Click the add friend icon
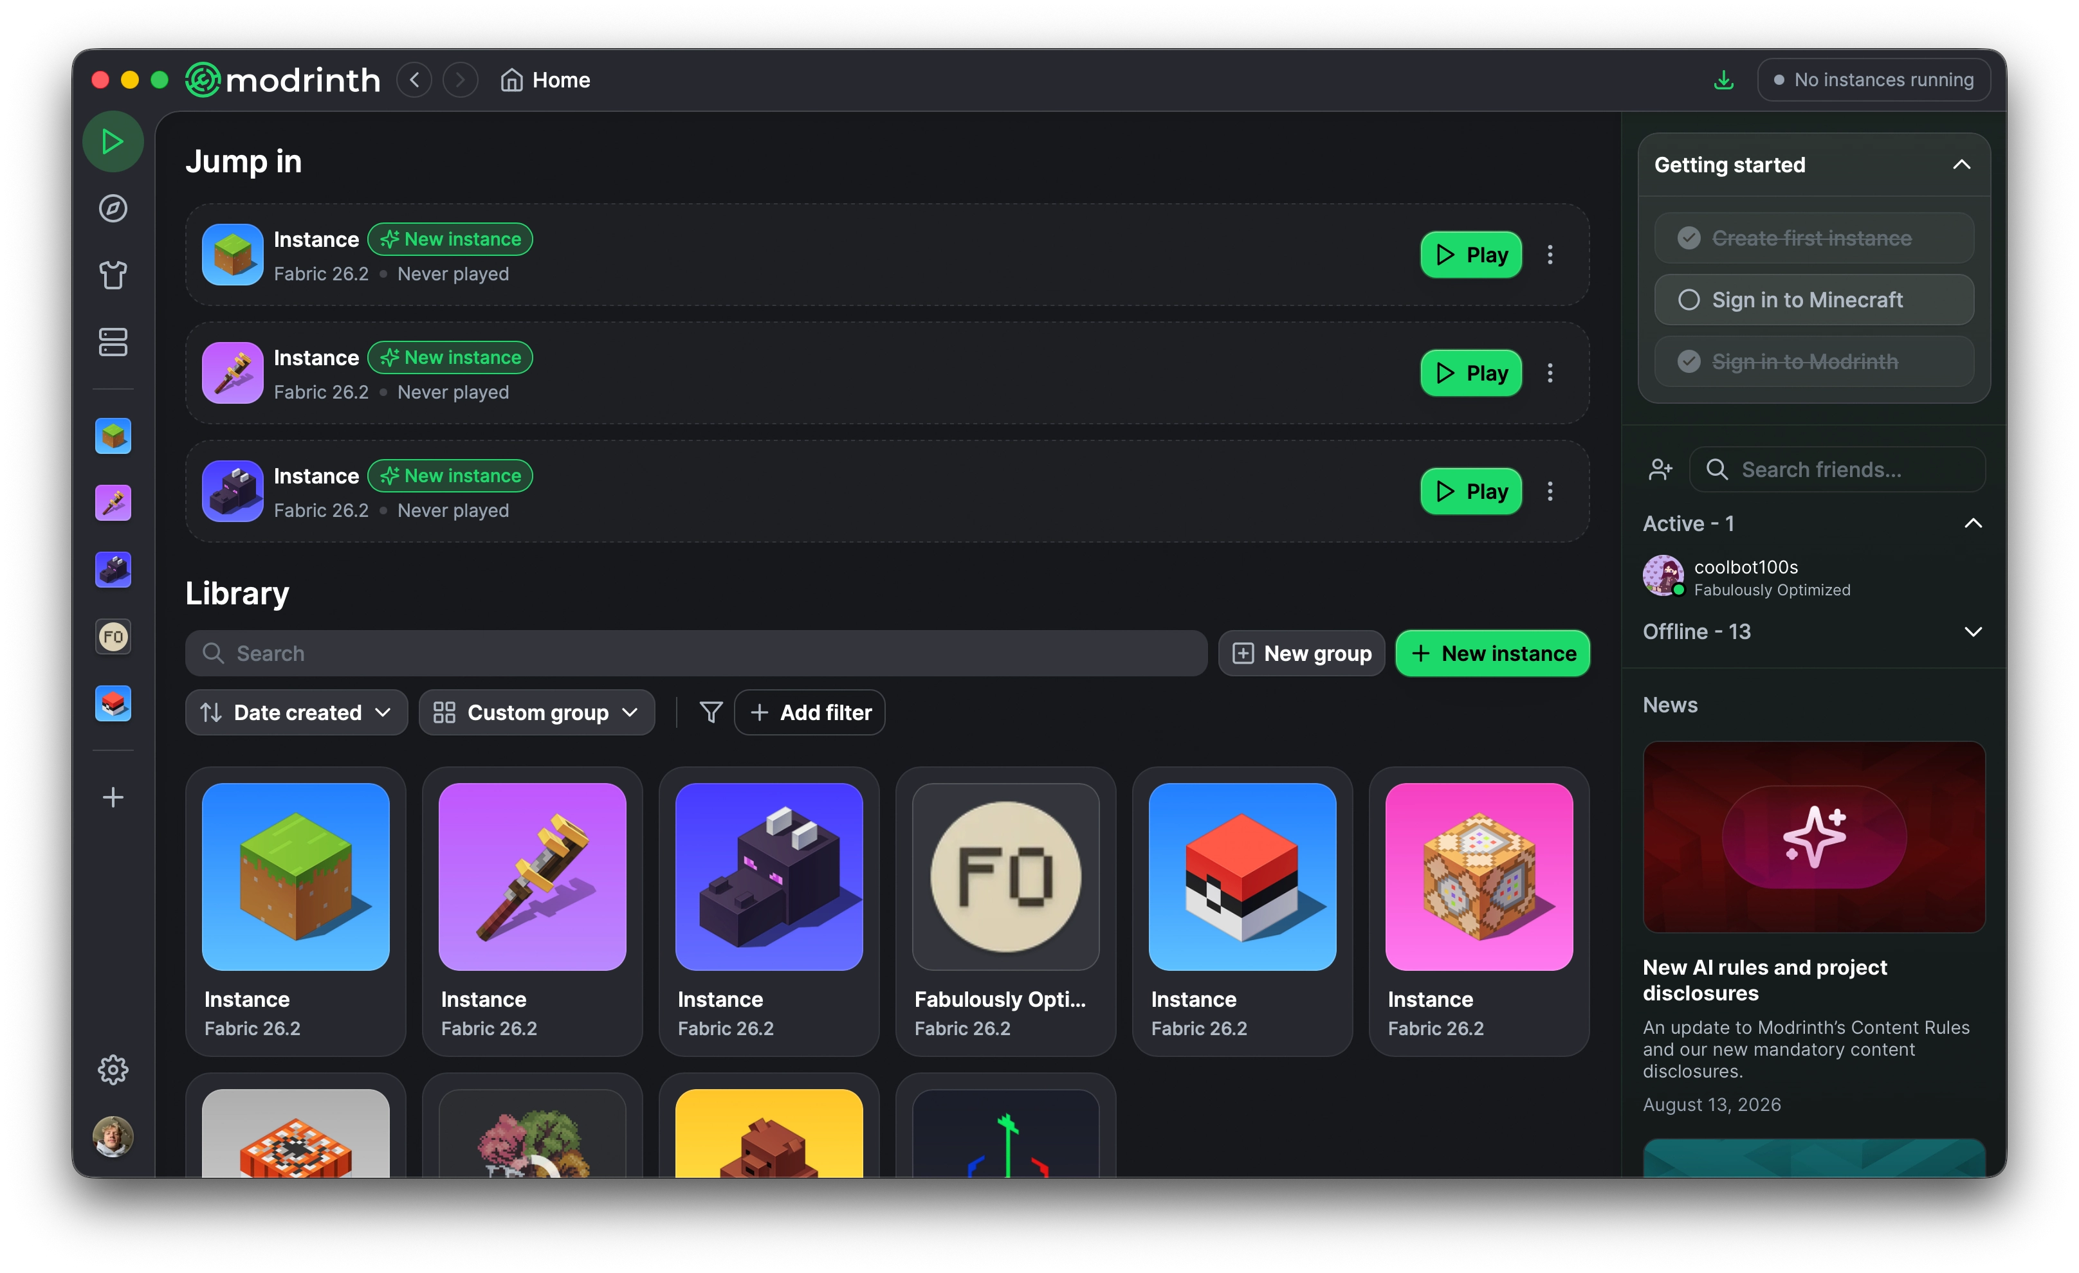Viewport: 2079px width, 1273px height. (1660, 469)
